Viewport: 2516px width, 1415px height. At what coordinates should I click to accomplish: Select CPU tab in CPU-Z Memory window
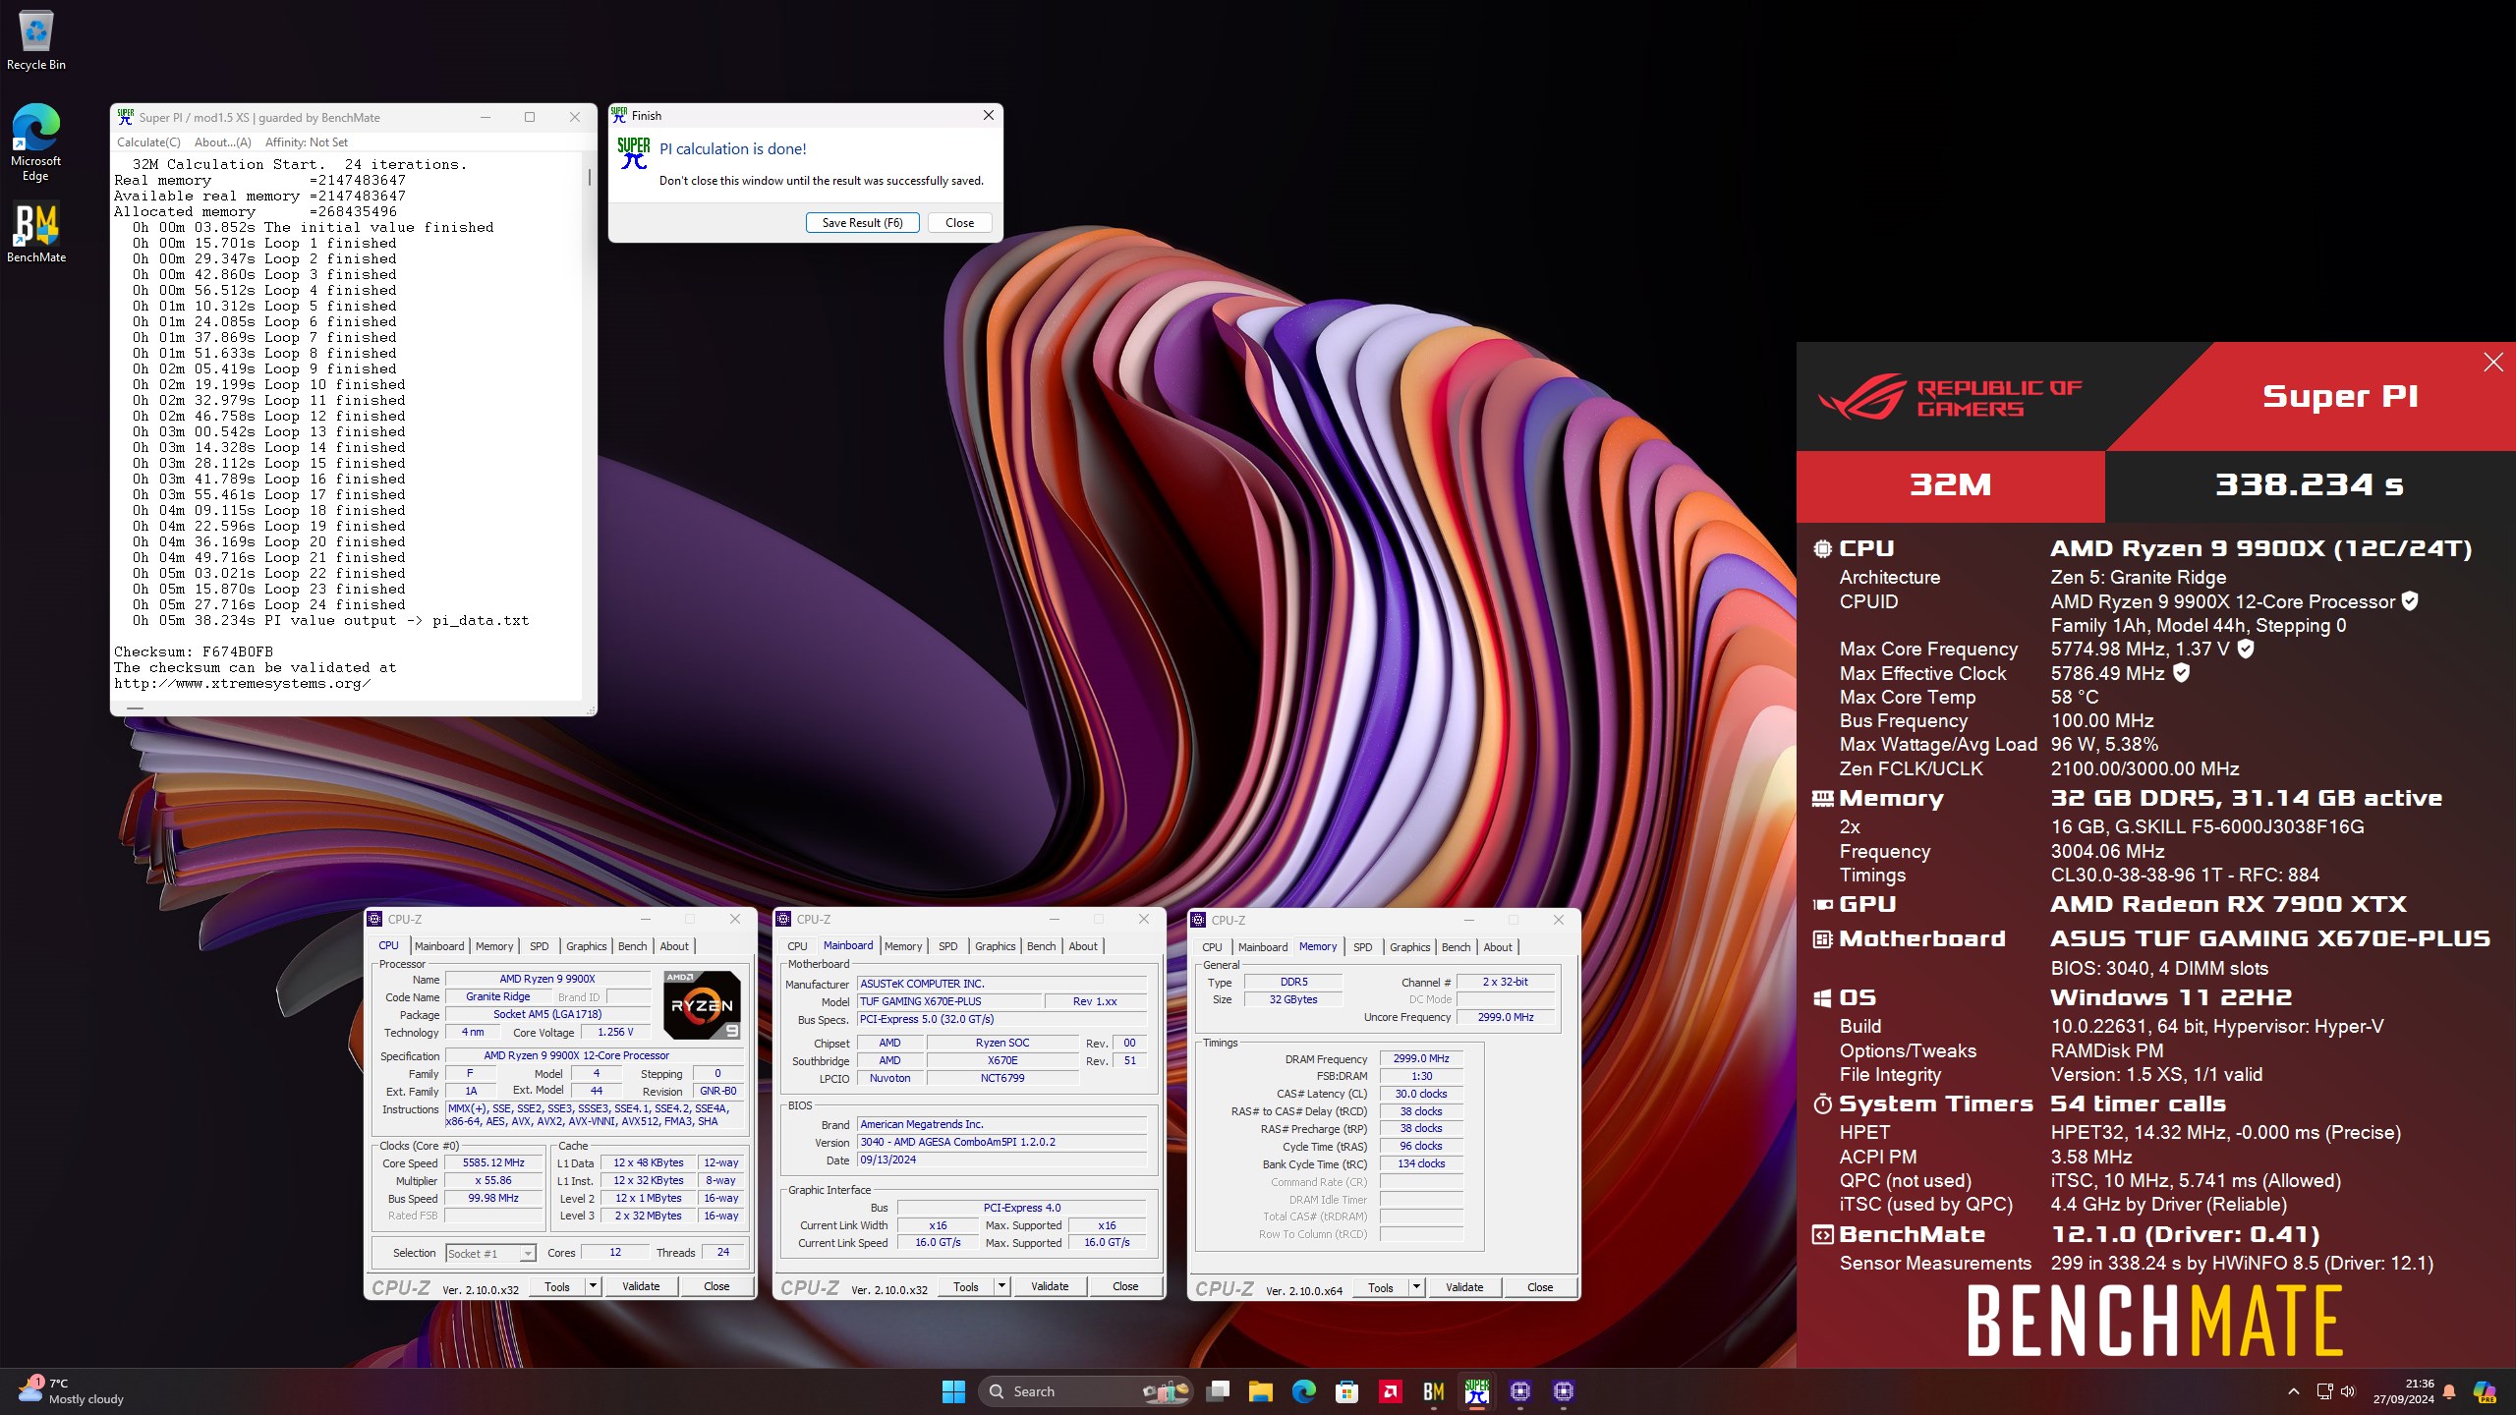(x=1212, y=947)
